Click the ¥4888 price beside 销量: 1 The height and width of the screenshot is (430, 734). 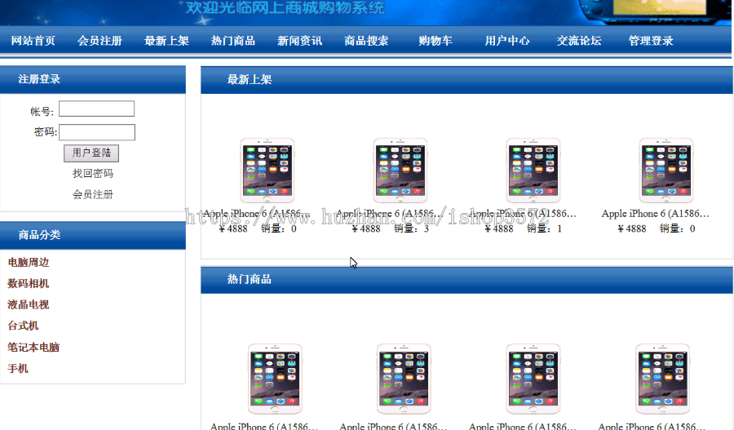[499, 228]
